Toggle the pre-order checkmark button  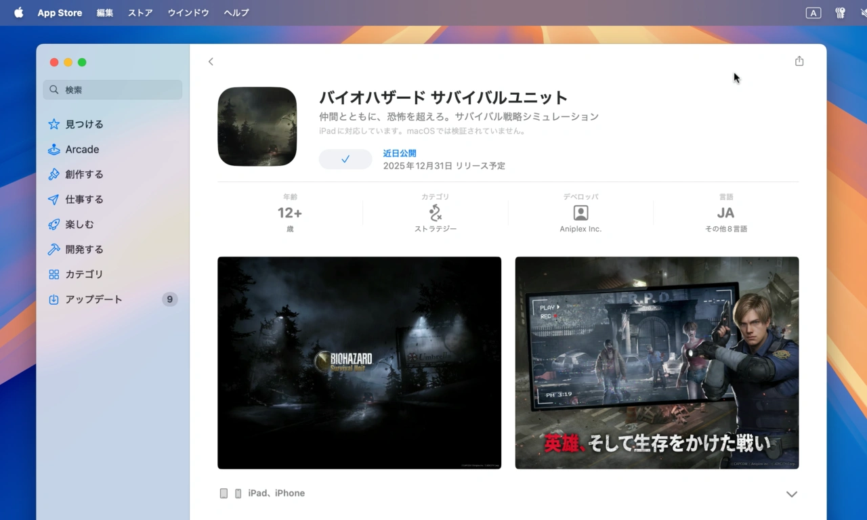345,159
